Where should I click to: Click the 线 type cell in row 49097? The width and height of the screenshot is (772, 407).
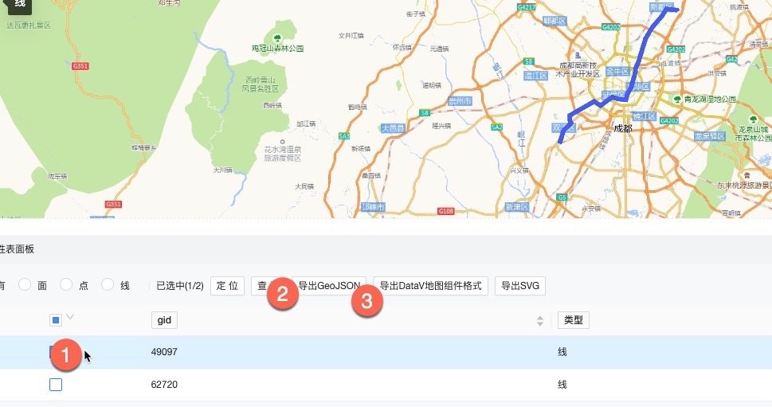point(562,352)
